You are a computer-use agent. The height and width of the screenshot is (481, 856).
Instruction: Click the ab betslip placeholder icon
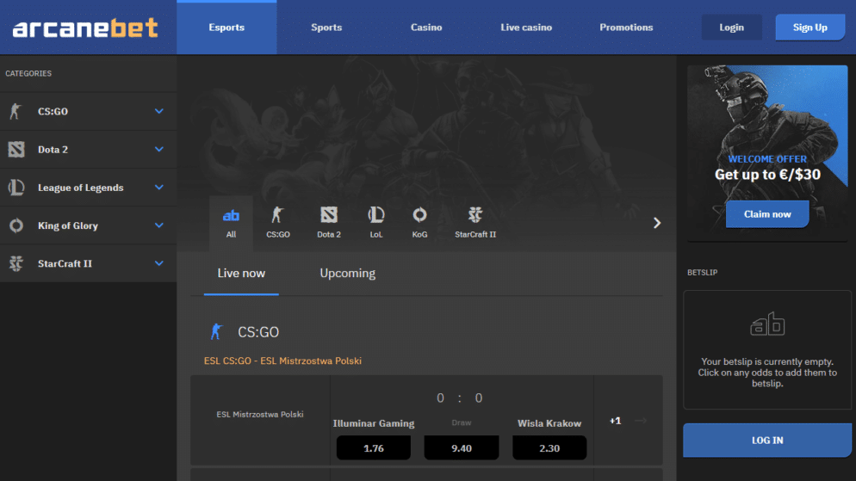pos(767,324)
